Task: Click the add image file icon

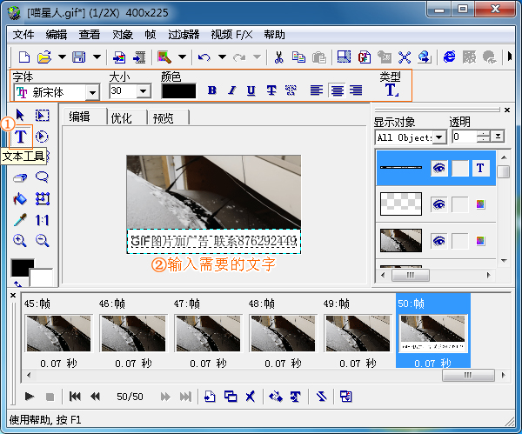Action: pos(119,57)
